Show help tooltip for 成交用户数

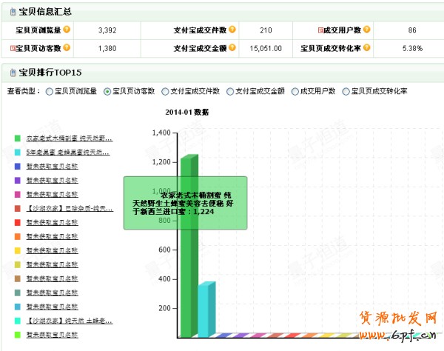pos(366,30)
